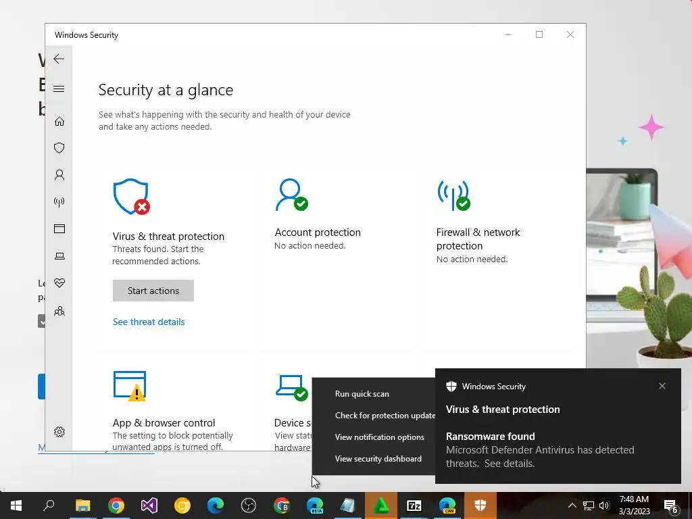Maximize the Windows Security window
Viewport: 692px width, 519px height.
pyautogui.click(x=539, y=34)
